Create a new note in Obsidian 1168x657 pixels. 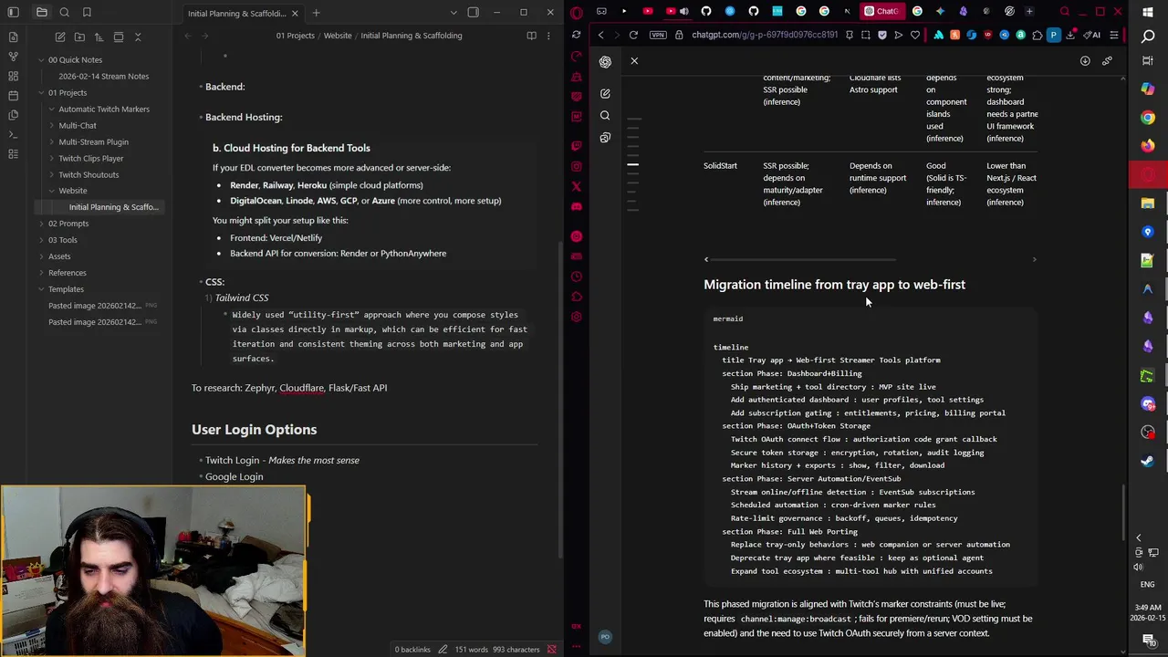pyautogui.click(x=60, y=36)
